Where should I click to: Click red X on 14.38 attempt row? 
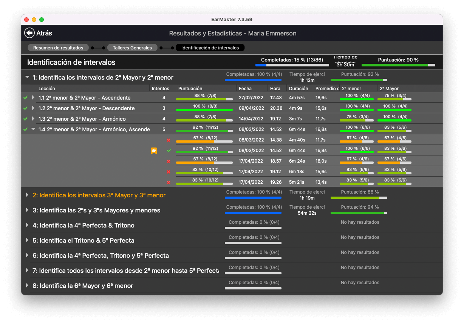[x=169, y=140]
